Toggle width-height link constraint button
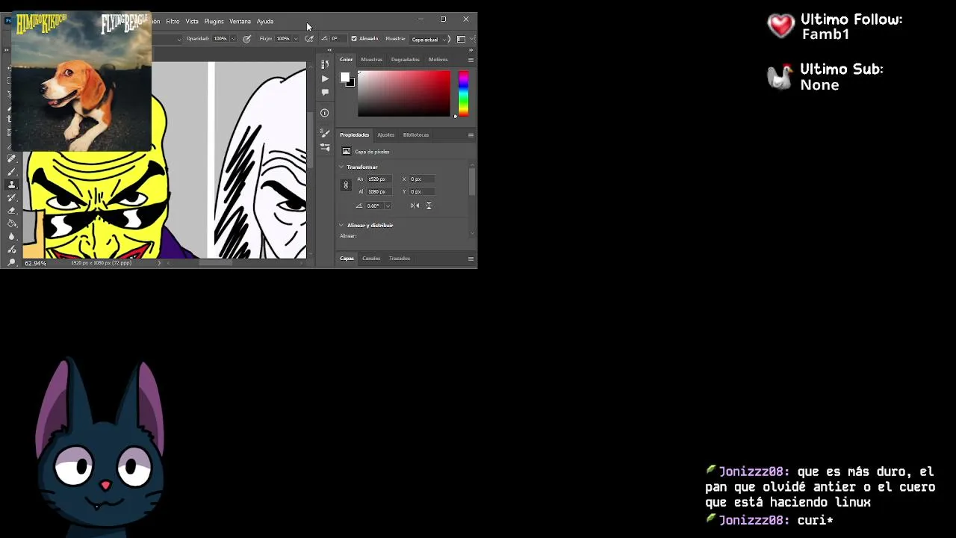Viewport: 956px width, 538px height. (x=345, y=185)
